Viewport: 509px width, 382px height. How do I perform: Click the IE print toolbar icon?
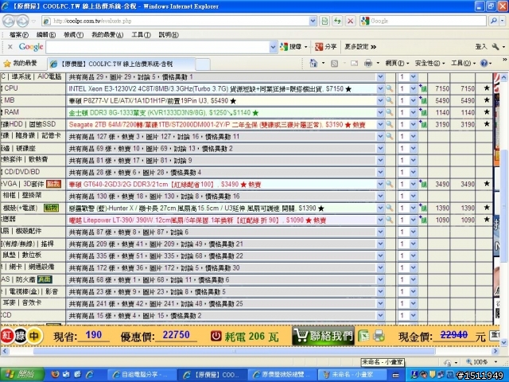point(367,63)
